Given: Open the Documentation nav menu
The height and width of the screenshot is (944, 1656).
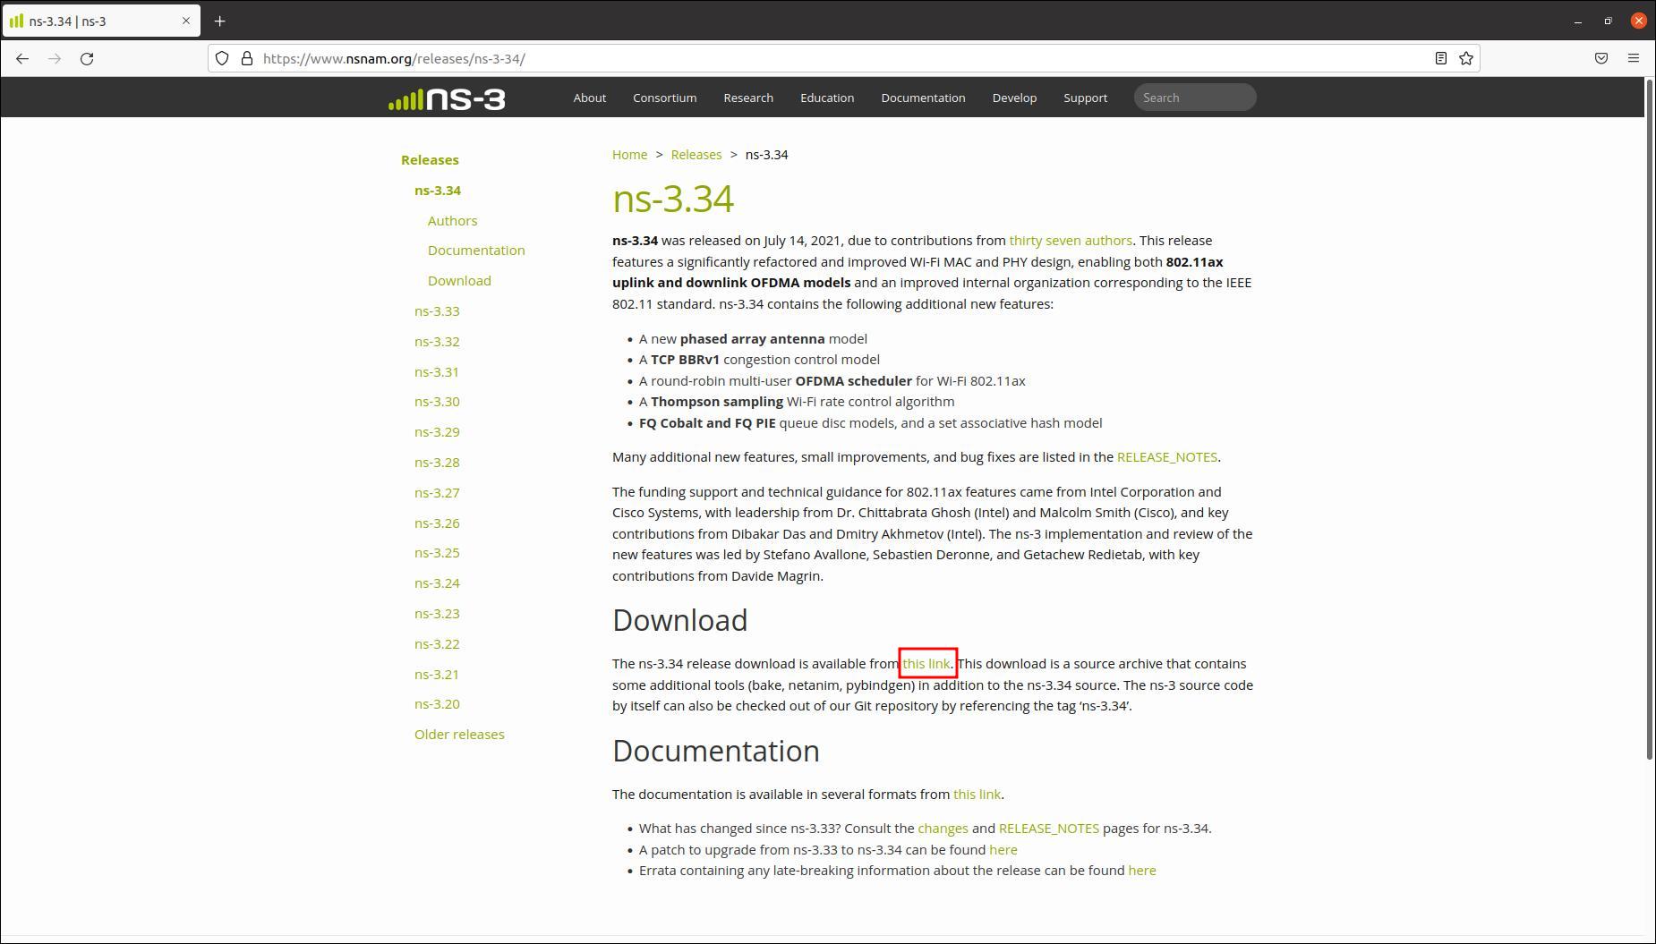Looking at the screenshot, I should 923,98.
